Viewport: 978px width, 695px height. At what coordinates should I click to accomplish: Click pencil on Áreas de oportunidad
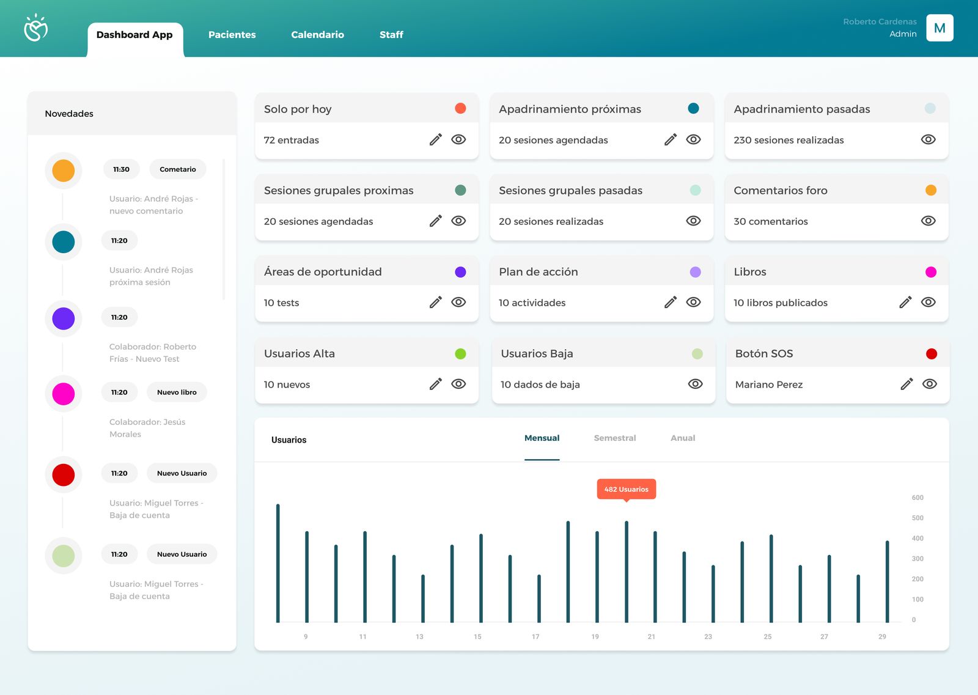(x=436, y=303)
